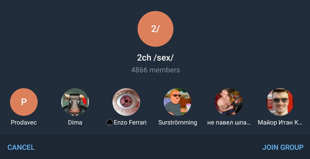Open the "не павел шпа..." truncated name
Screen dimensions: 310x159
coord(229,122)
